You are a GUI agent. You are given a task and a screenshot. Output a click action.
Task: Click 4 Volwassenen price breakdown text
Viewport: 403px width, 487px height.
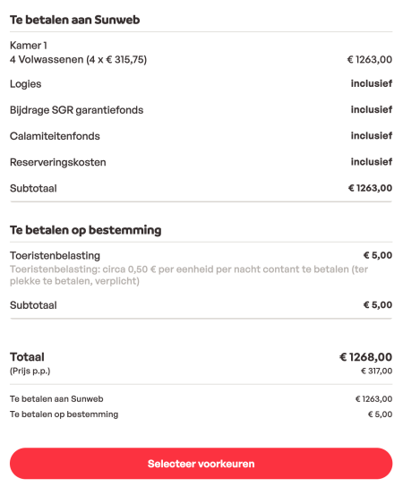[78, 59]
